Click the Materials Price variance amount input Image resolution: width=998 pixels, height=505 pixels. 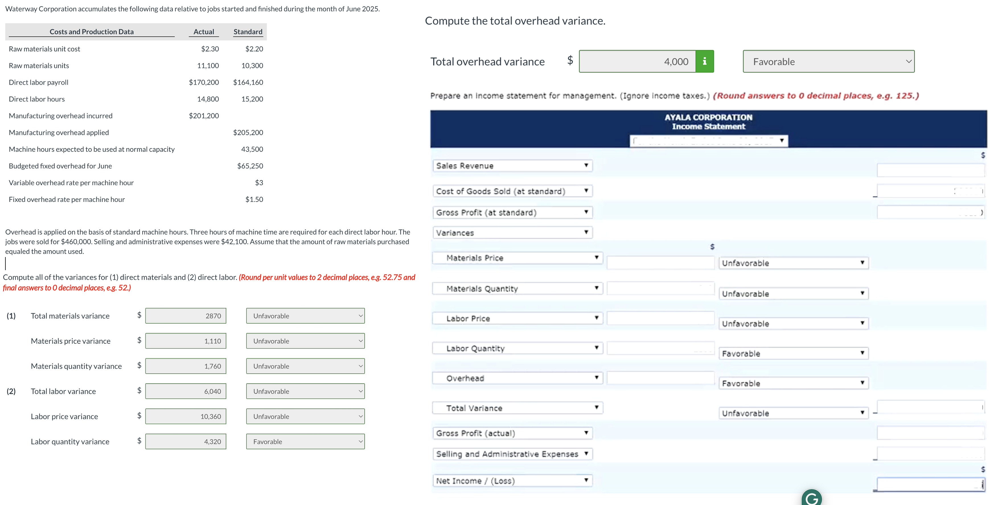click(x=660, y=262)
